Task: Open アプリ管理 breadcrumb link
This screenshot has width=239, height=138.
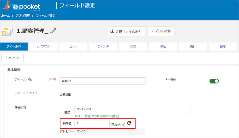Action: pyautogui.click(x=23, y=16)
